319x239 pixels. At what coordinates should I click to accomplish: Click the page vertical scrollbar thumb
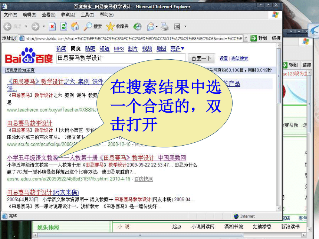point(279,75)
